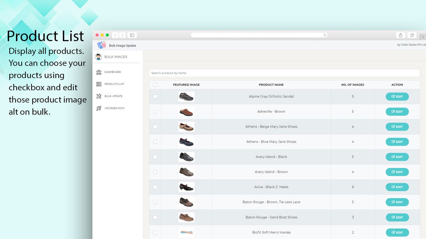Image resolution: width=426 pixels, height=239 pixels.
Task: Click the Bulk Update tools icon
Action: coord(99,96)
